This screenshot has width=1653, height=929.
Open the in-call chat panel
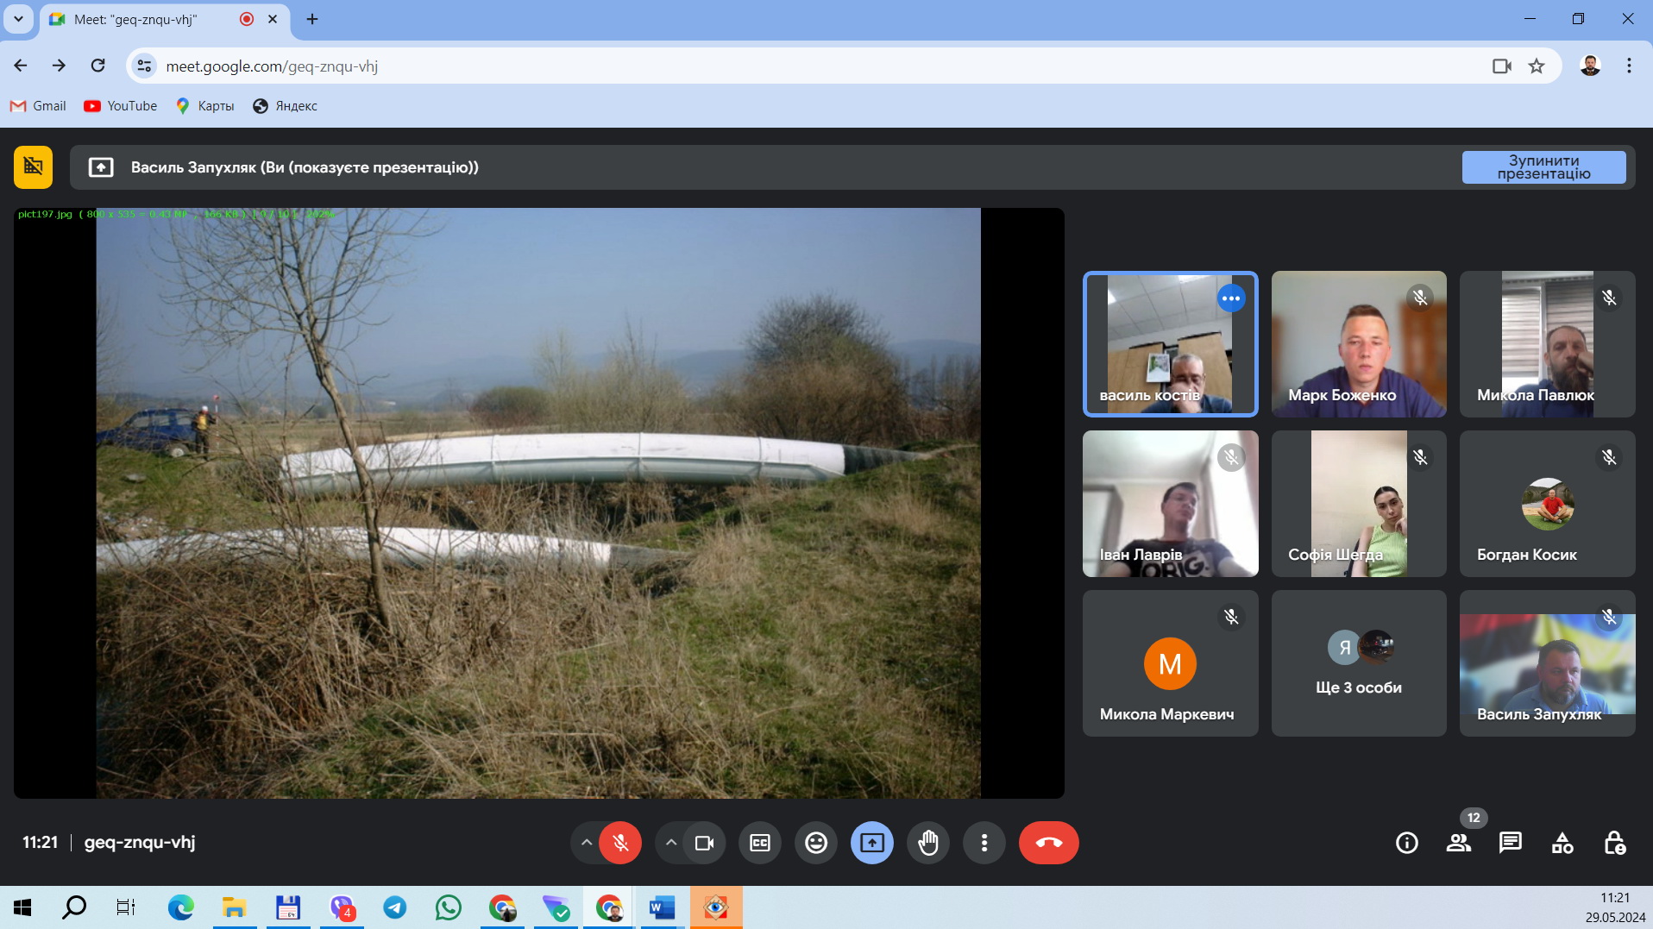(x=1510, y=843)
